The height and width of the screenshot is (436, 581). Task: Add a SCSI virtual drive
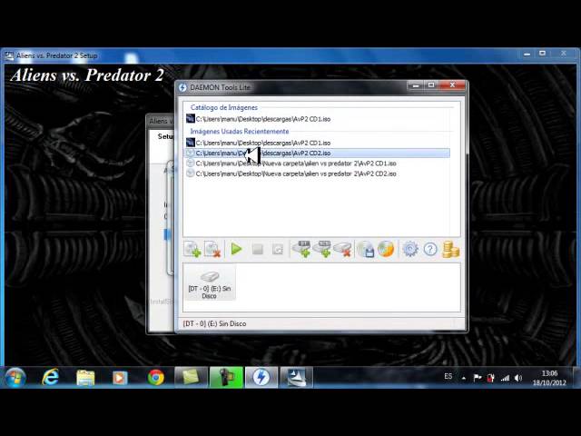(321, 249)
